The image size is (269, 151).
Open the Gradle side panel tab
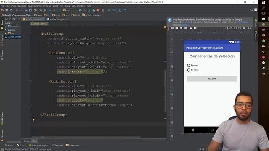[x=256, y=23]
